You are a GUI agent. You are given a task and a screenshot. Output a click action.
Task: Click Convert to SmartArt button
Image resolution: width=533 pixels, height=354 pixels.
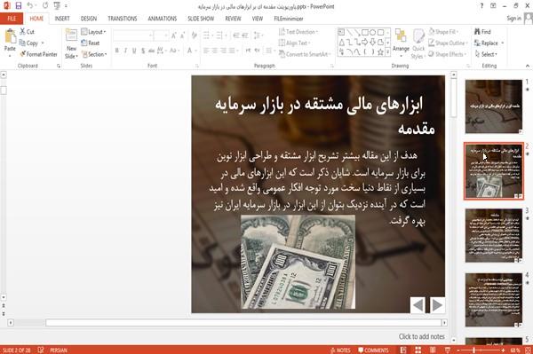point(304,54)
